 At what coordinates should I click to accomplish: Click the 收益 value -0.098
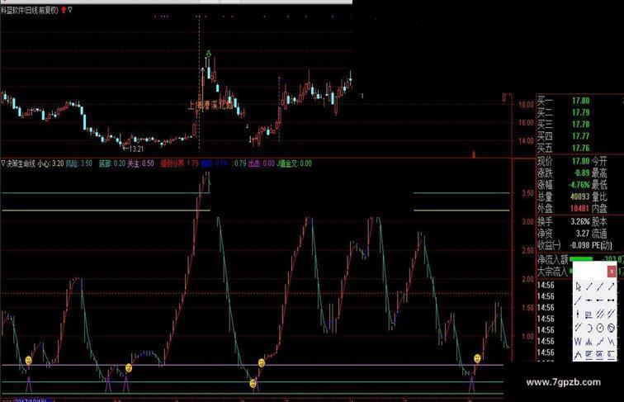point(579,246)
